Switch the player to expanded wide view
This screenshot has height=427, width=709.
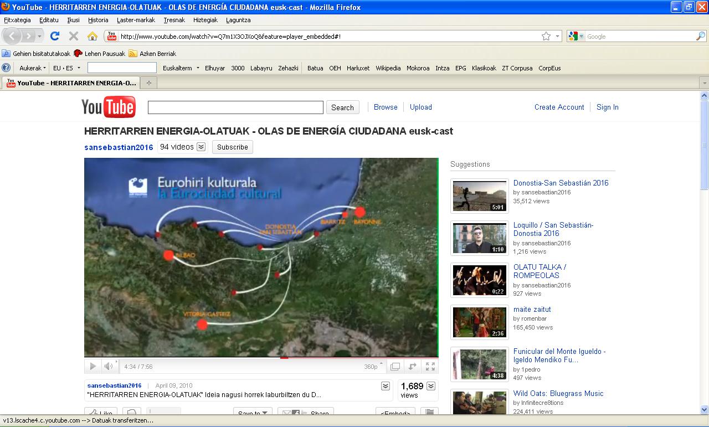pos(413,367)
